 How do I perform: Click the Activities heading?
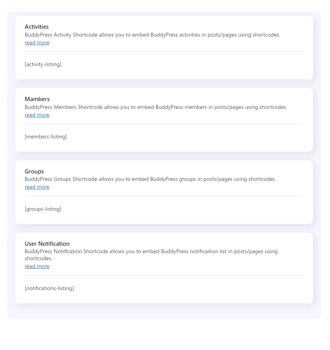[36, 26]
